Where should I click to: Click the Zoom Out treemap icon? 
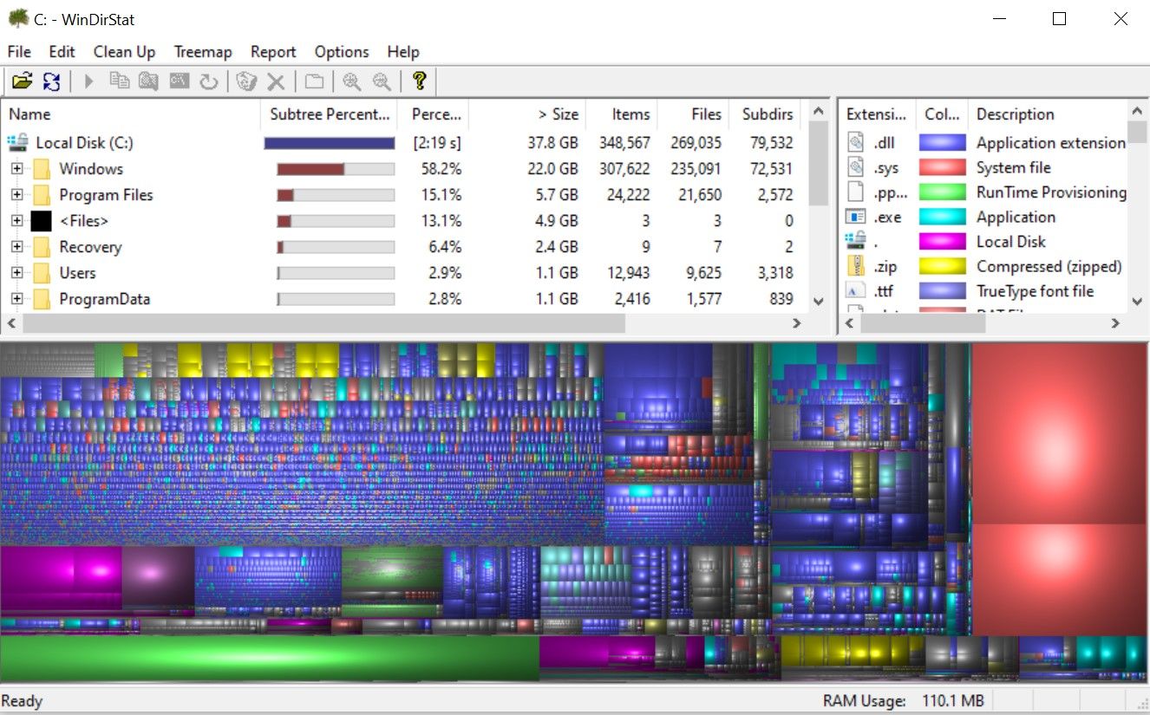click(x=382, y=81)
